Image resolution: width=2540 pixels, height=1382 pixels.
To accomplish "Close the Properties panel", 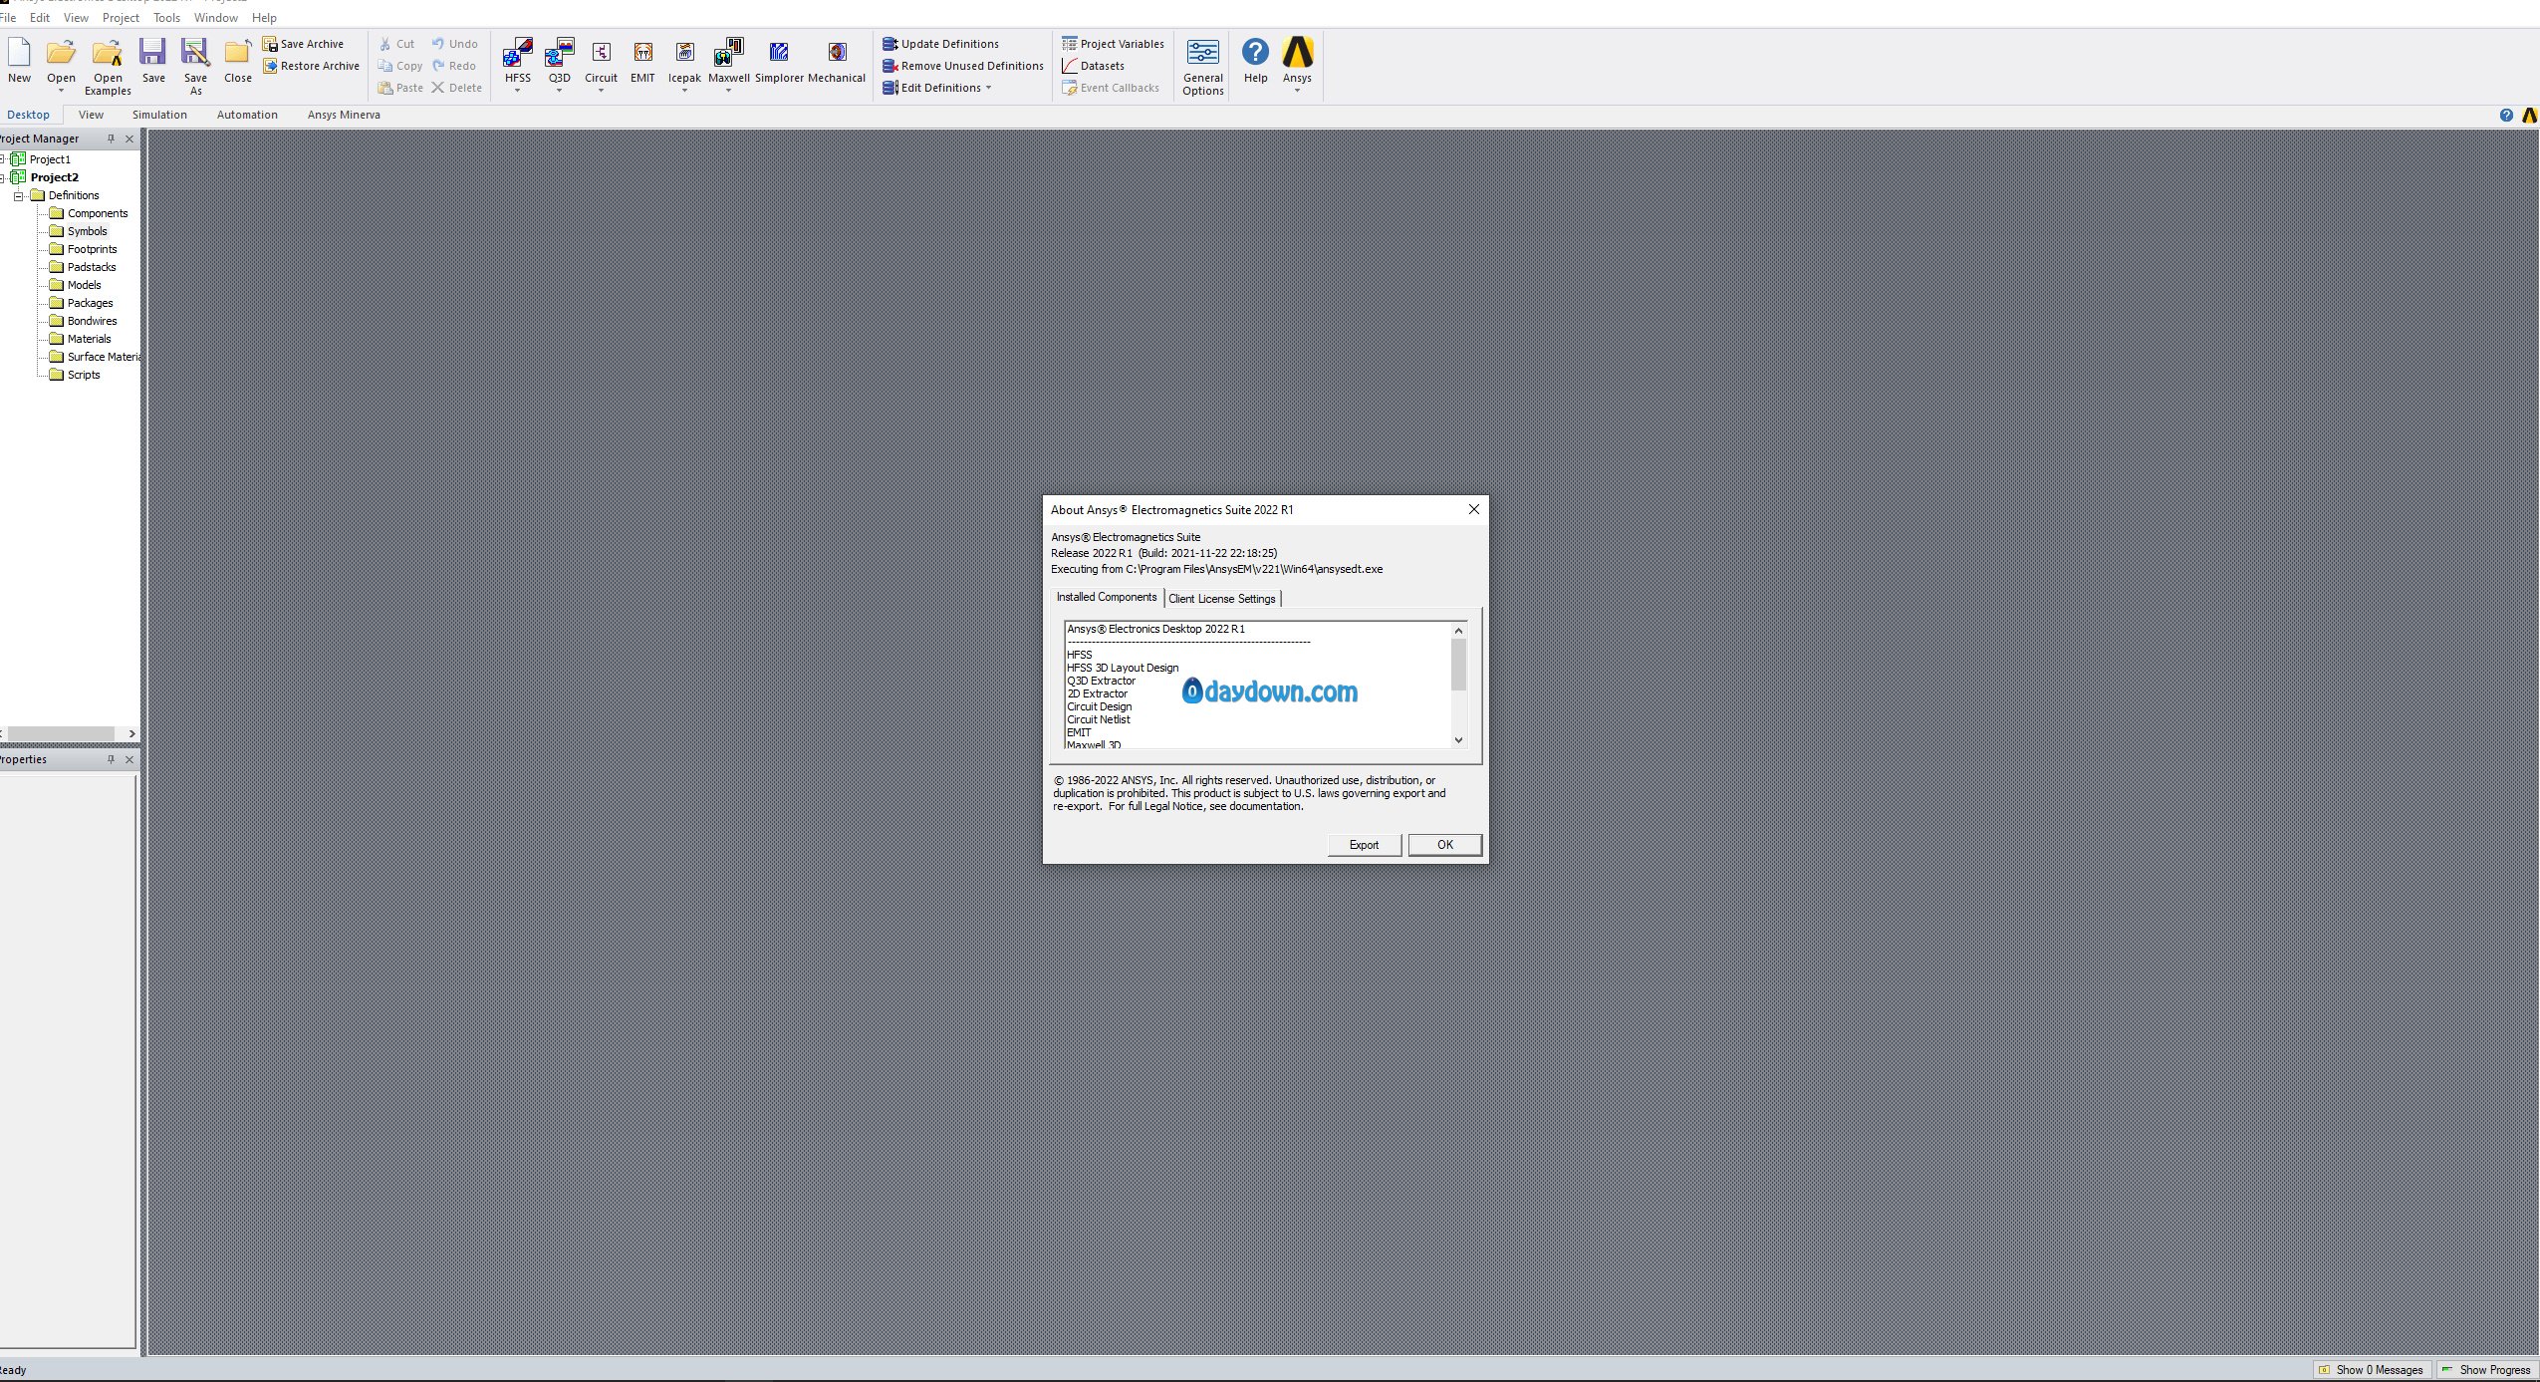I will [129, 759].
